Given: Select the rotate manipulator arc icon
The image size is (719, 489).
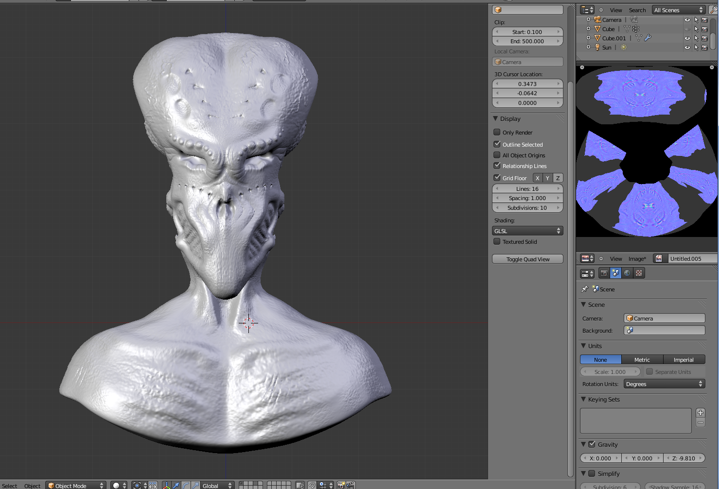Looking at the screenshot, I should pyautogui.click(x=186, y=485).
